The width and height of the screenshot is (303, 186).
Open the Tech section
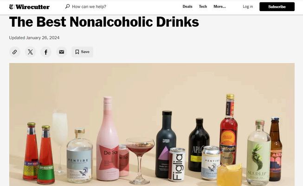coord(203,6)
